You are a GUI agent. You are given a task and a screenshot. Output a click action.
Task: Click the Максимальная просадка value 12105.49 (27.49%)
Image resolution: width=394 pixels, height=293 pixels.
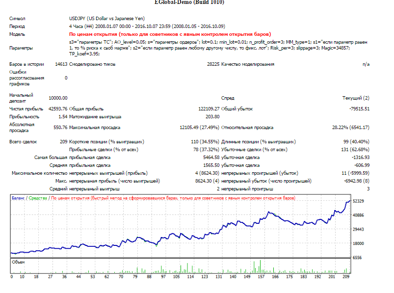(x=200, y=128)
